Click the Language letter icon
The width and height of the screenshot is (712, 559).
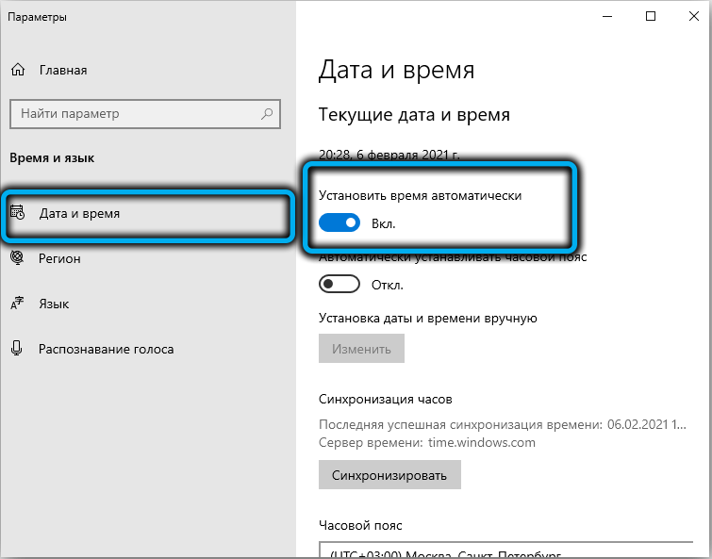tap(17, 304)
